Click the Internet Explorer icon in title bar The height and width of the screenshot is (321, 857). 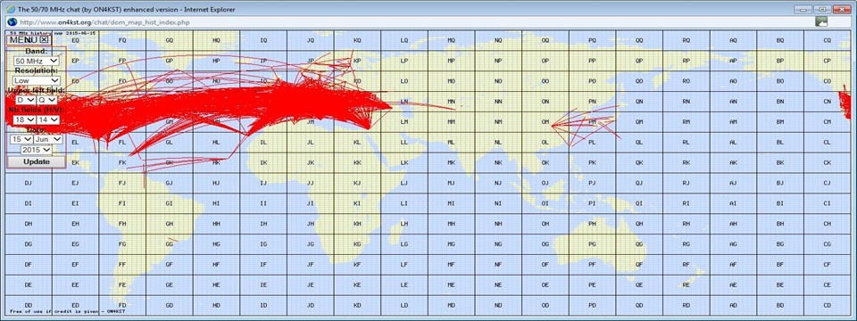click(11, 9)
